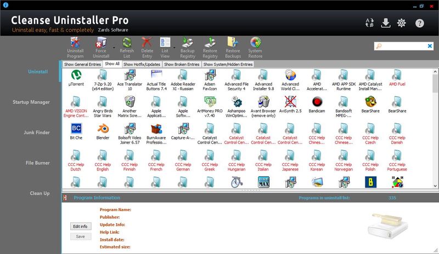The width and height of the screenshot is (439, 254).
Task: Open Startup Manager in sidebar
Action: (x=31, y=102)
